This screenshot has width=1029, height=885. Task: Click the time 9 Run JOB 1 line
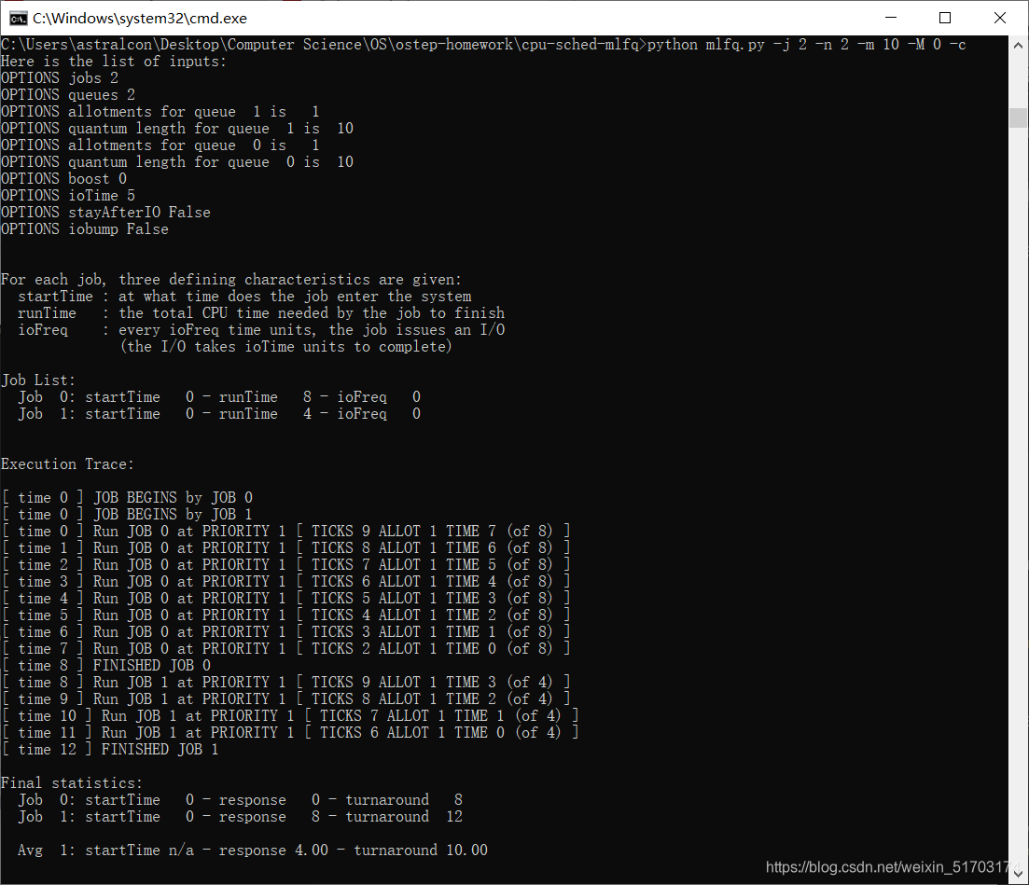[x=286, y=699]
